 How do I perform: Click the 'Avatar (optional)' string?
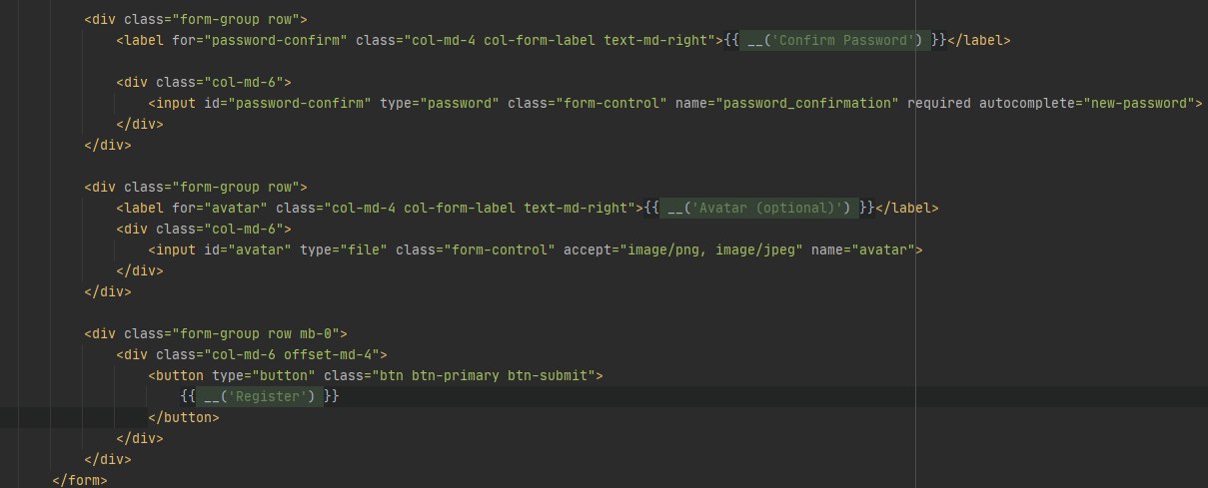770,208
